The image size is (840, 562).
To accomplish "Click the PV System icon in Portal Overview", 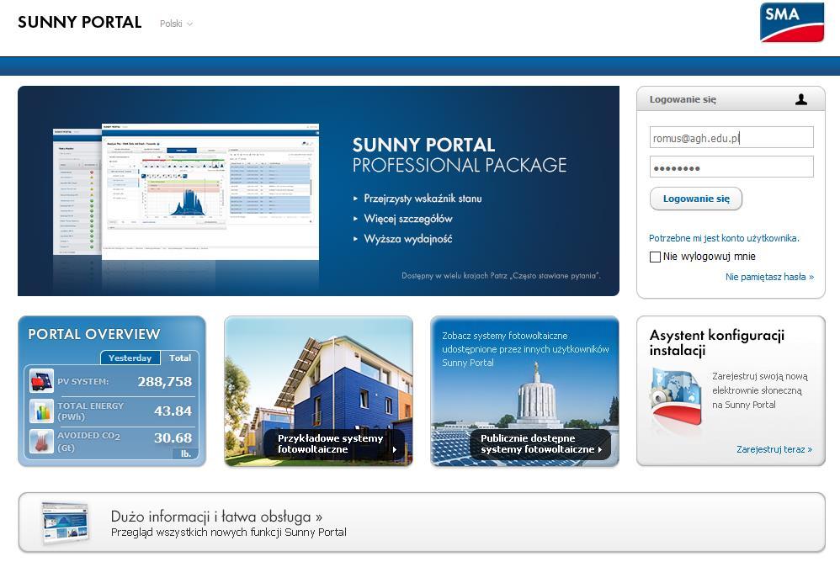I will tap(41, 381).
